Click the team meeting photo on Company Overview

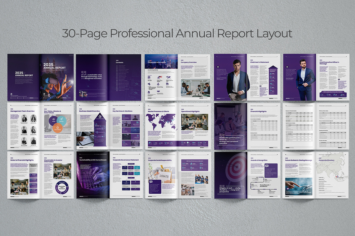tap(195, 88)
